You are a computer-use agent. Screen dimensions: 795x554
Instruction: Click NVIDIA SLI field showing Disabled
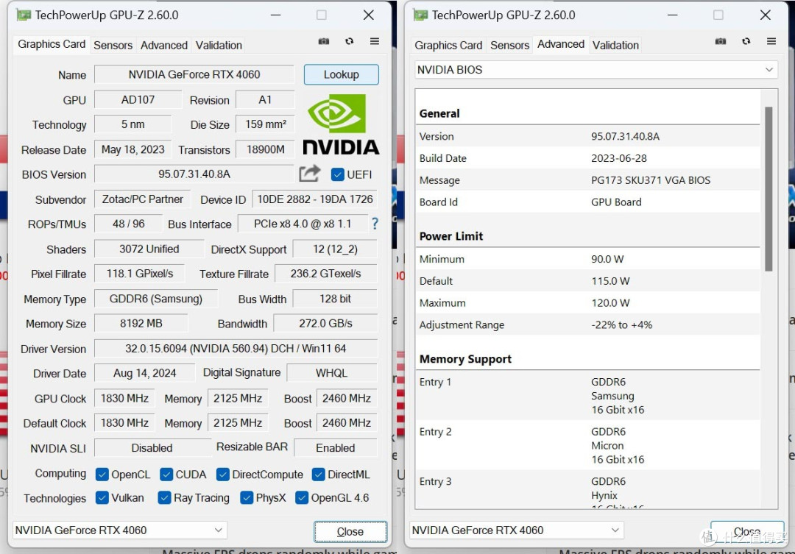(152, 448)
